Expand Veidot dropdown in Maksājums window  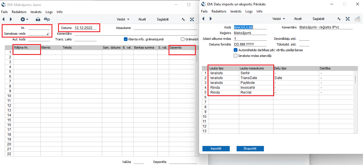point(123,19)
